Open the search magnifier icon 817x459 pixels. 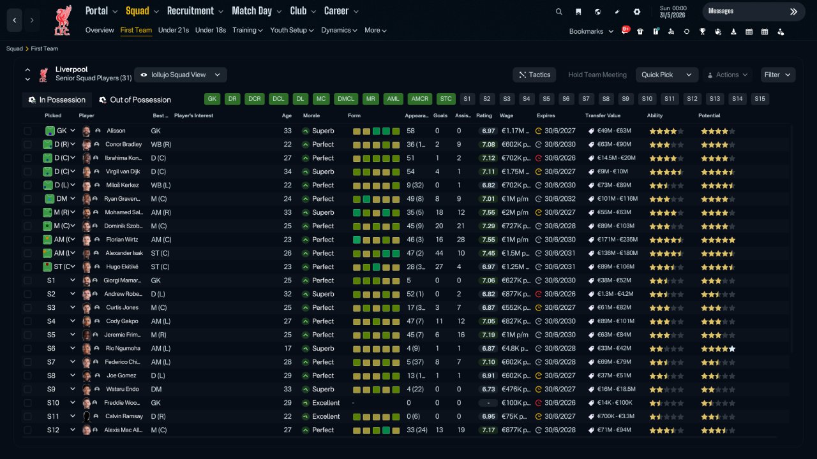tap(559, 11)
